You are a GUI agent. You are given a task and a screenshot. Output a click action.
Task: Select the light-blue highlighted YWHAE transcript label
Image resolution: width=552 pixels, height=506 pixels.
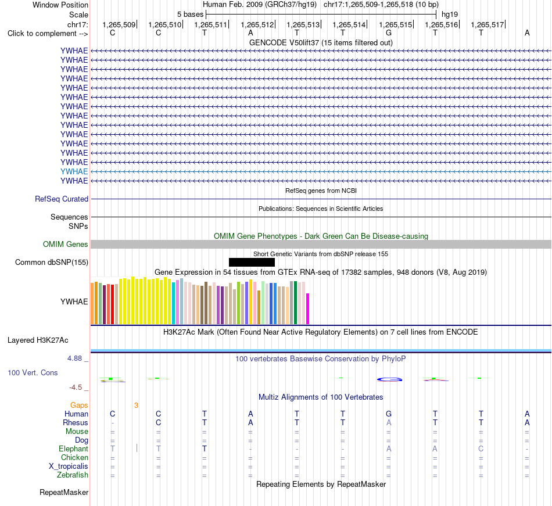pyautogui.click(x=74, y=171)
